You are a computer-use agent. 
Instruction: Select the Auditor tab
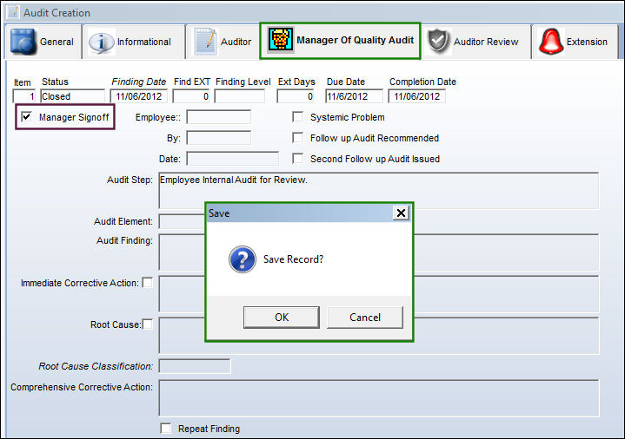[x=223, y=42]
